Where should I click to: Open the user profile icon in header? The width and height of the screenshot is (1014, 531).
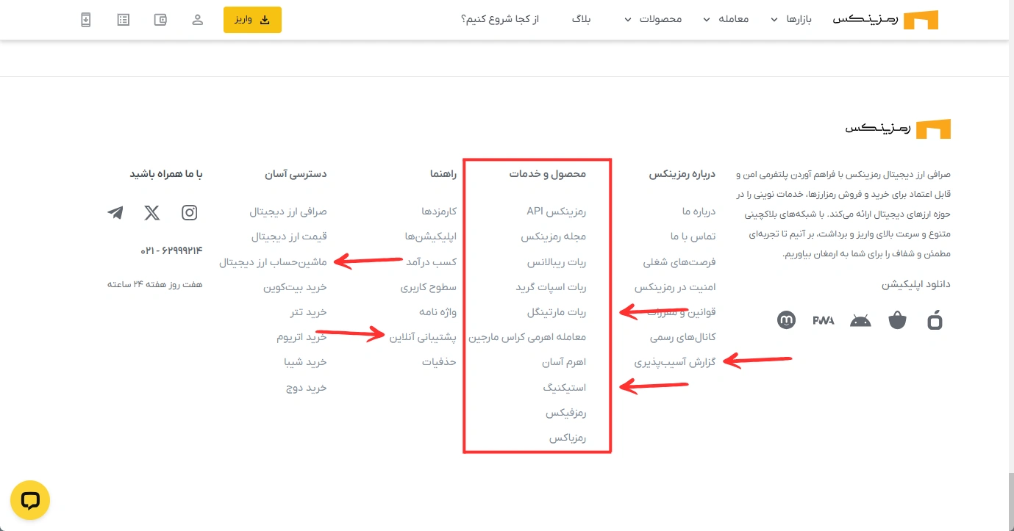click(197, 20)
